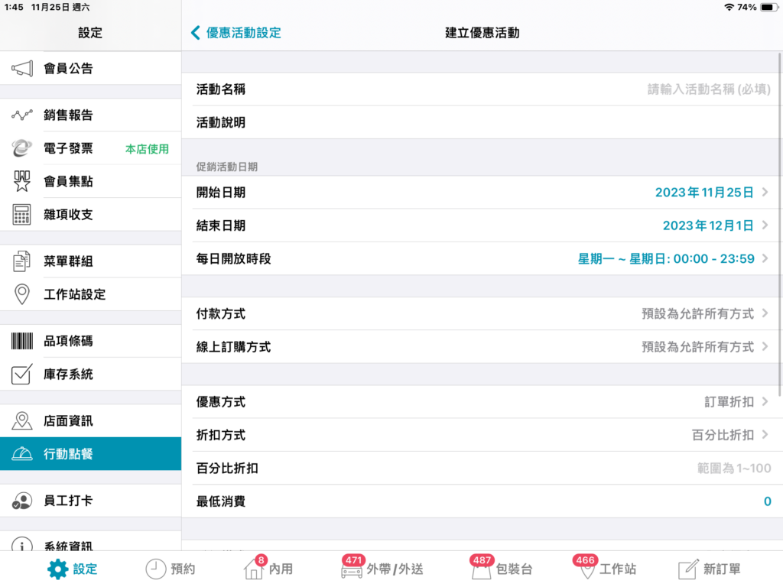Click the megaphone icon for 會員公告
The image size is (783, 587).
(22, 68)
